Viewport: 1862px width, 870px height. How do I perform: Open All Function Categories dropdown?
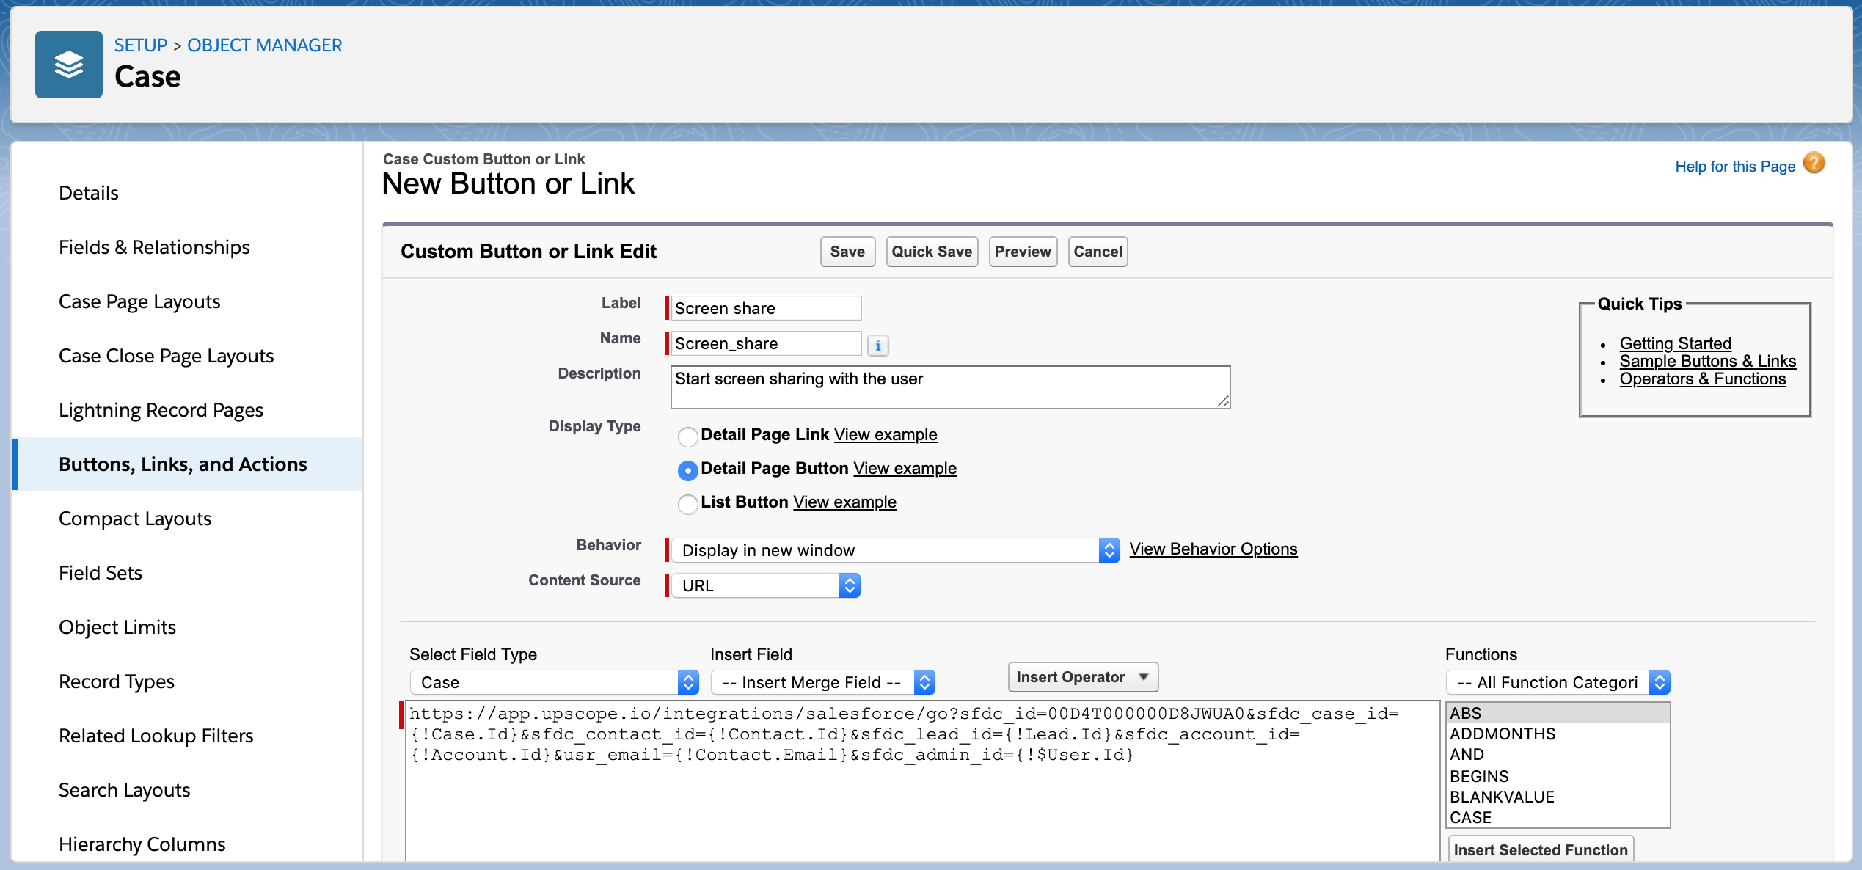pyautogui.click(x=1557, y=682)
